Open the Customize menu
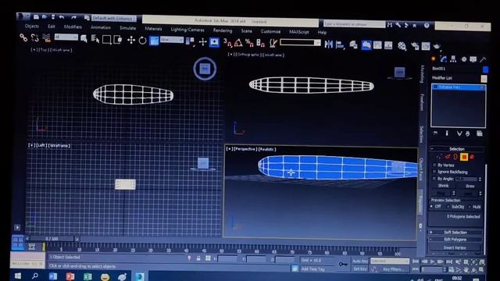Screen dimensions: 500x281 click(271, 31)
